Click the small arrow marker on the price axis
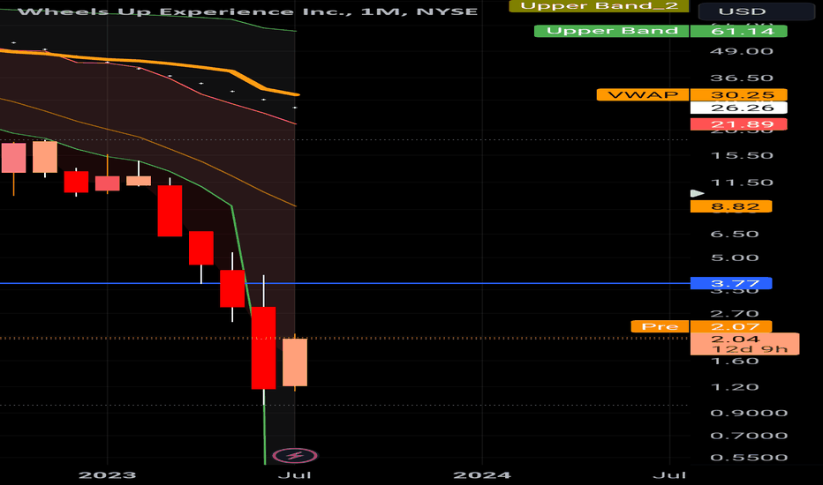The width and height of the screenshot is (823, 485). click(x=697, y=193)
